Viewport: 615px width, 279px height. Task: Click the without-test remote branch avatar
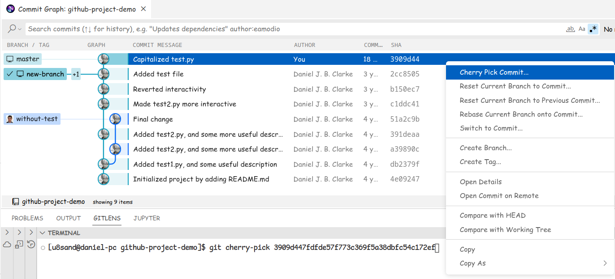click(10, 119)
